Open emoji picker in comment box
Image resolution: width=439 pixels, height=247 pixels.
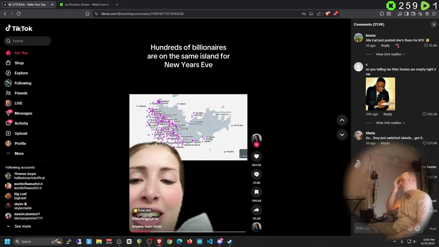417,228
